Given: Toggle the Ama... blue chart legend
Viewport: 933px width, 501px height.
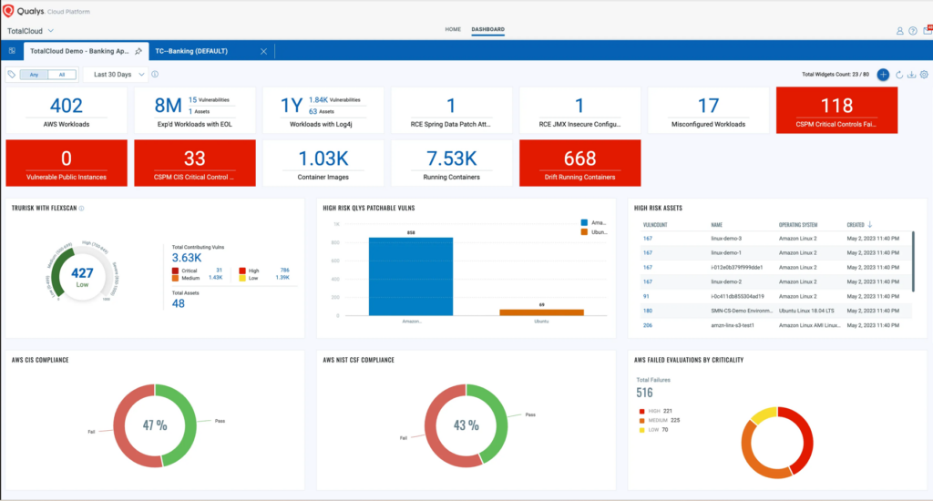Looking at the screenshot, I should tap(593, 222).
